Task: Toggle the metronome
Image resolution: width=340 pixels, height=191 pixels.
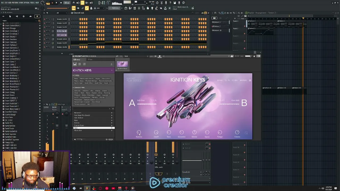Action: (74, 3)
